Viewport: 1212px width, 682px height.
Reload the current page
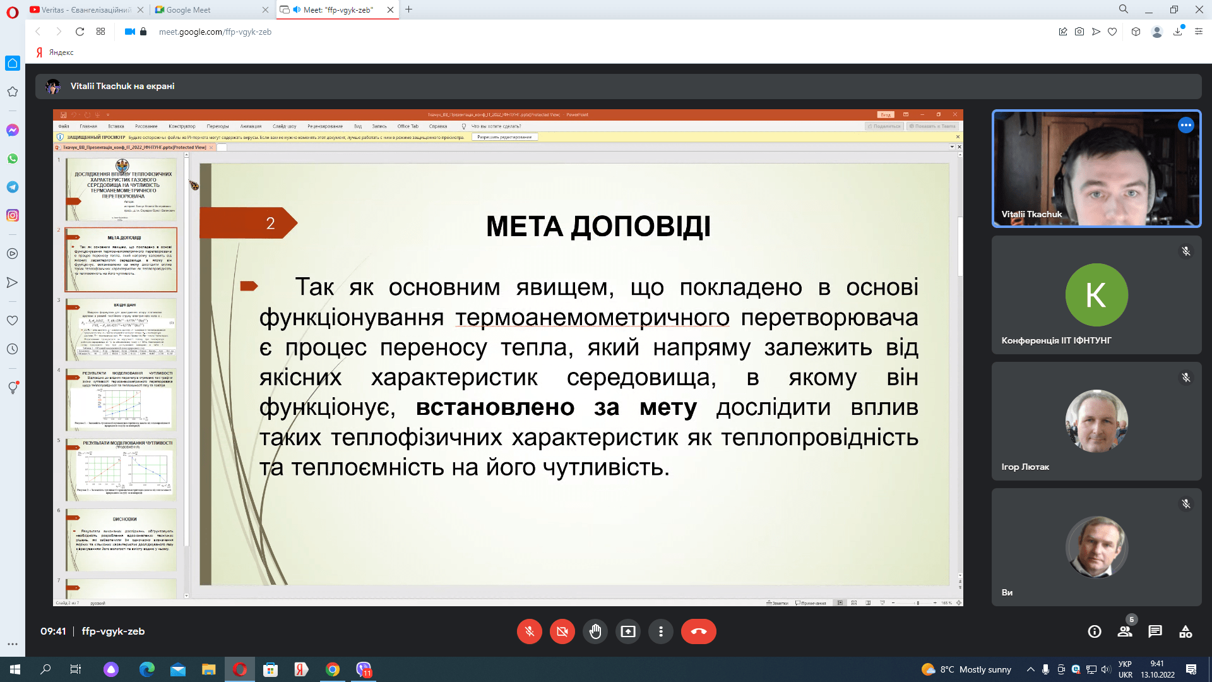(80, 32)
